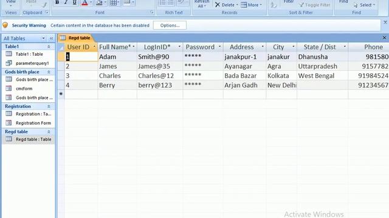Click the Refresh All button

pos(202,4)
